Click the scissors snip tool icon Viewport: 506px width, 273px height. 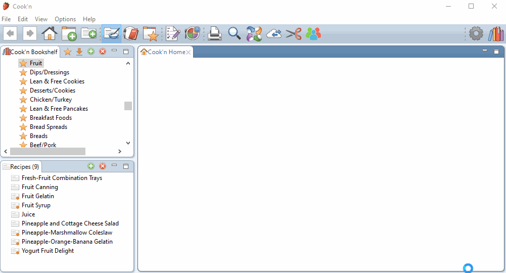pyautogui.click(x=293, y=34)
